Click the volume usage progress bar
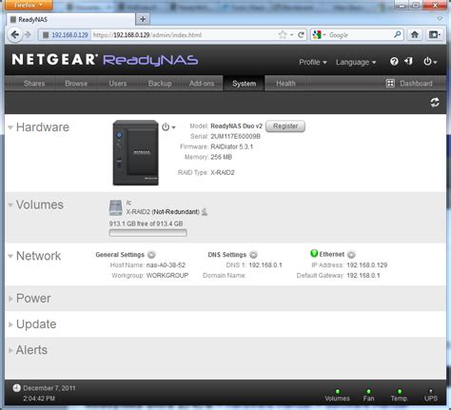This screenshot has height=410, width=451. 148,233
